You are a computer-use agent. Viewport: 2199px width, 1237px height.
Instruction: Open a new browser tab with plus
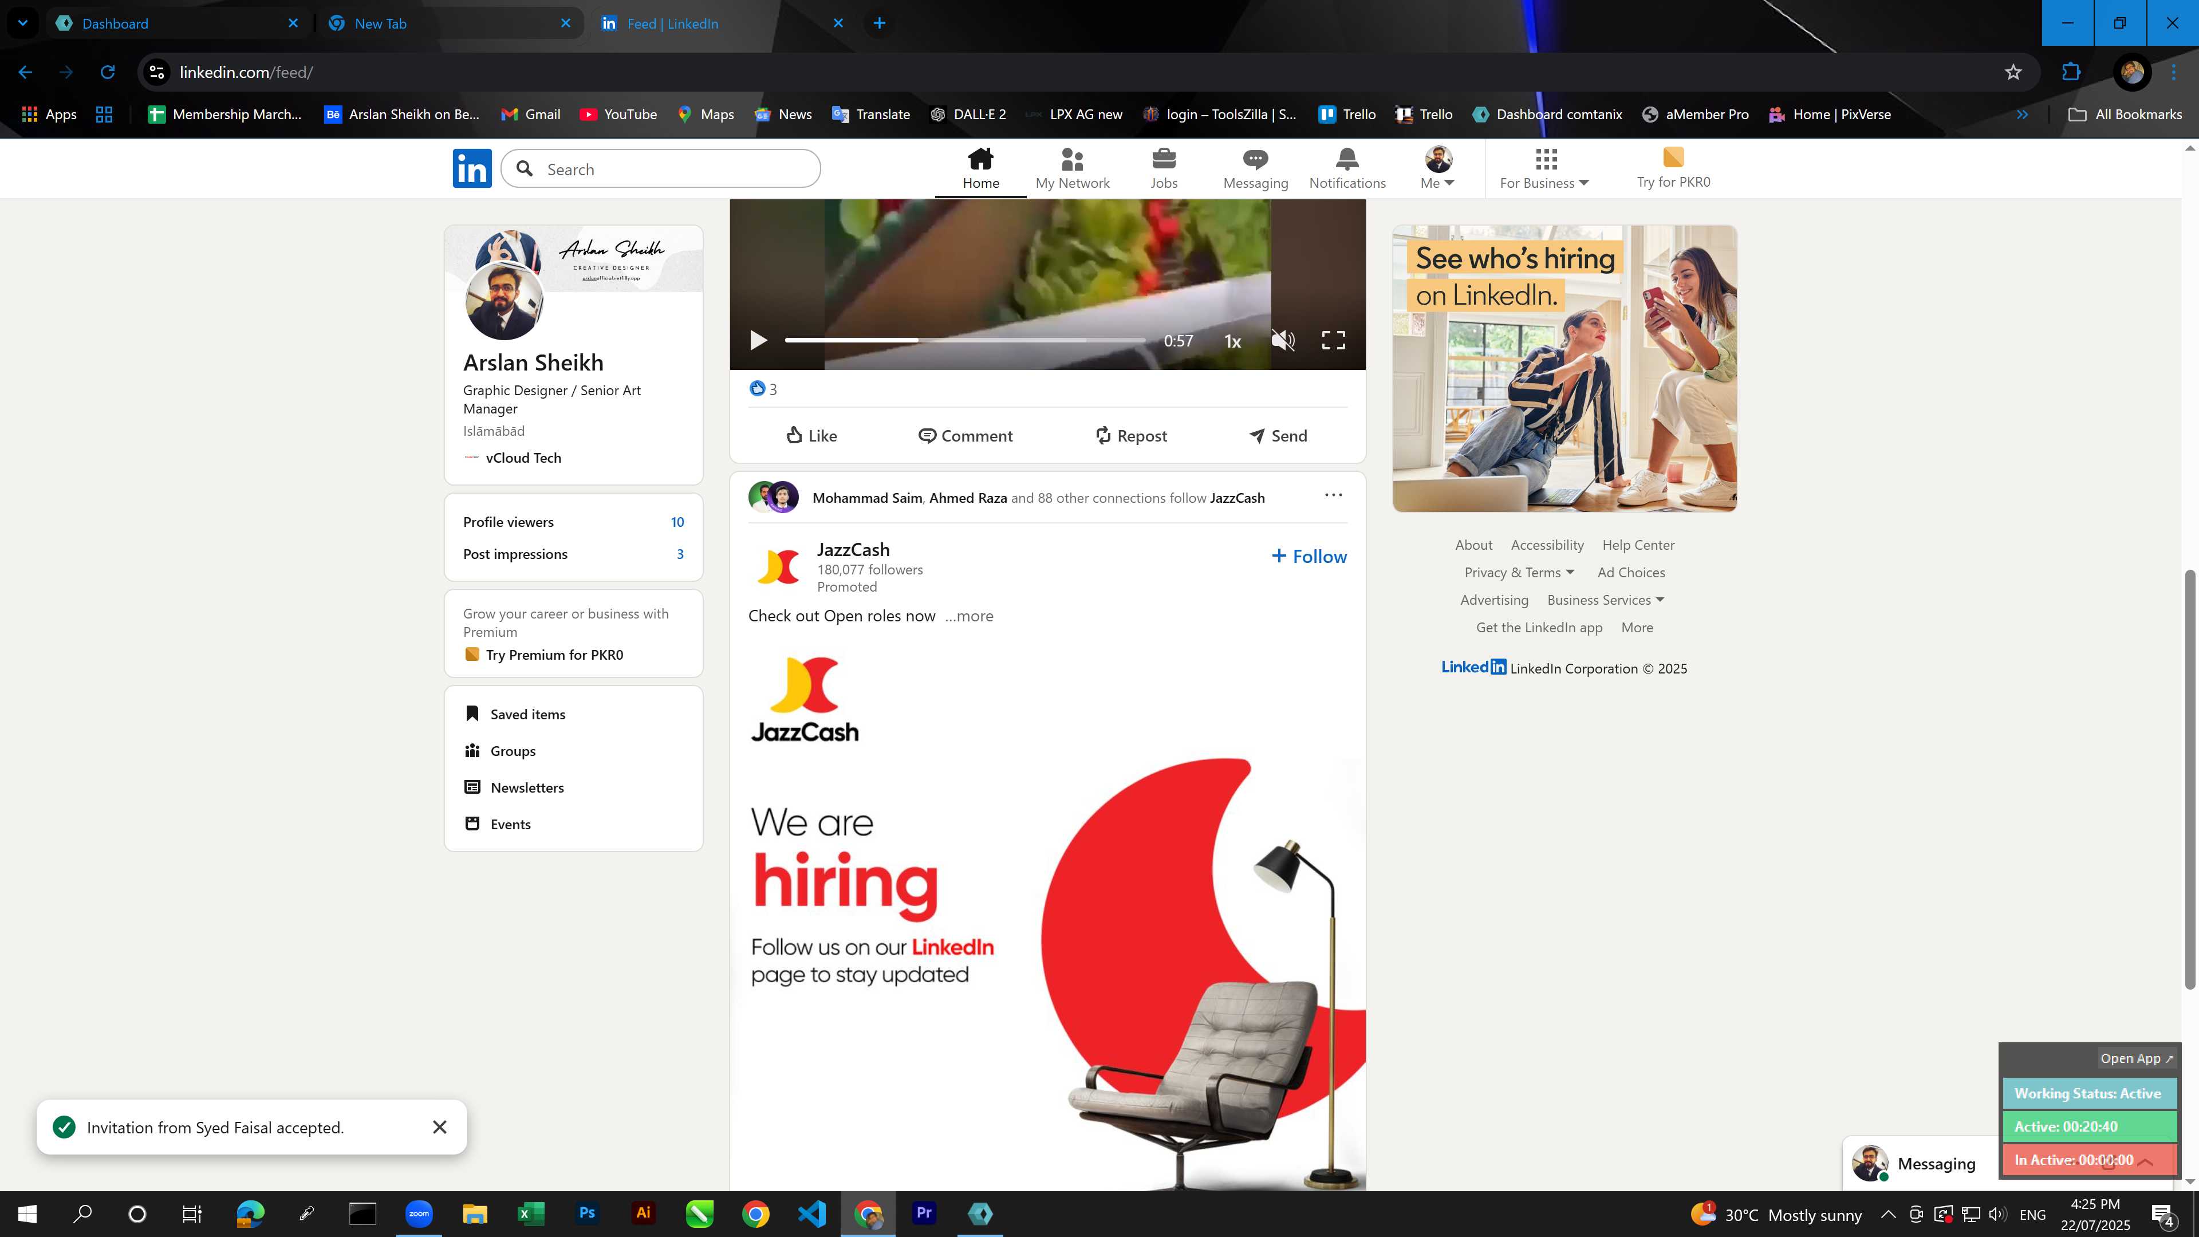[879, 24]
